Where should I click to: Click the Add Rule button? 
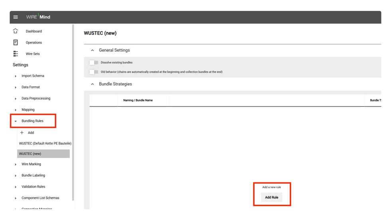(272, 197)
